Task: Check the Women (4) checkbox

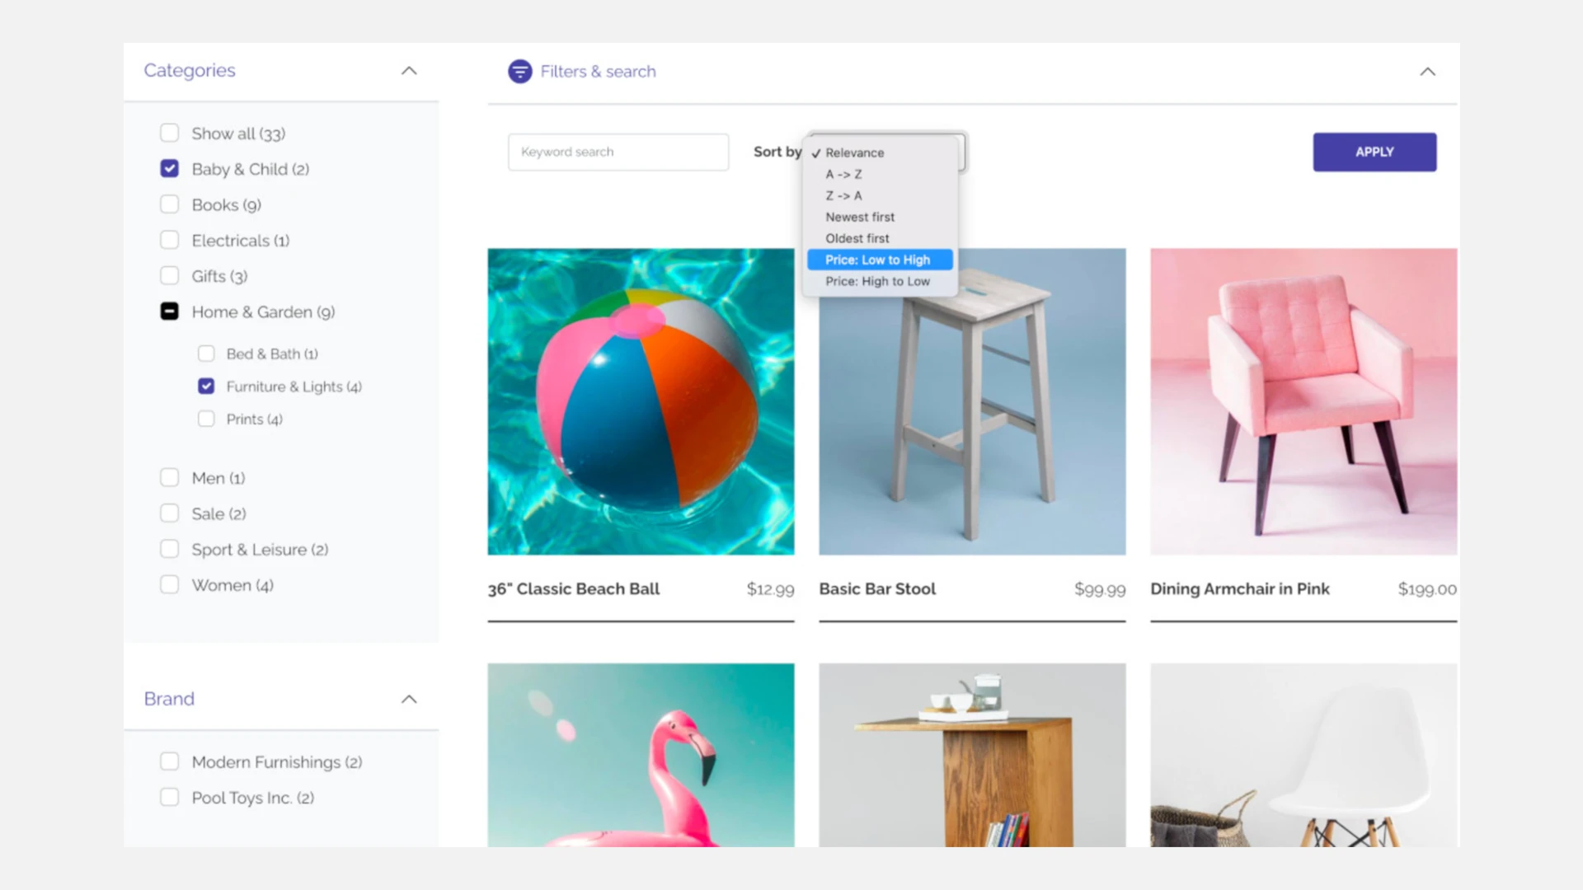Action: coord(169,585)
